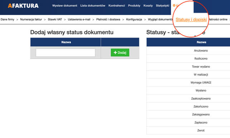Image resolution: width=230 pixels, height=138 pixels.
Task: Open the Wystaw dokument menu
Action: tap(64, 6)
